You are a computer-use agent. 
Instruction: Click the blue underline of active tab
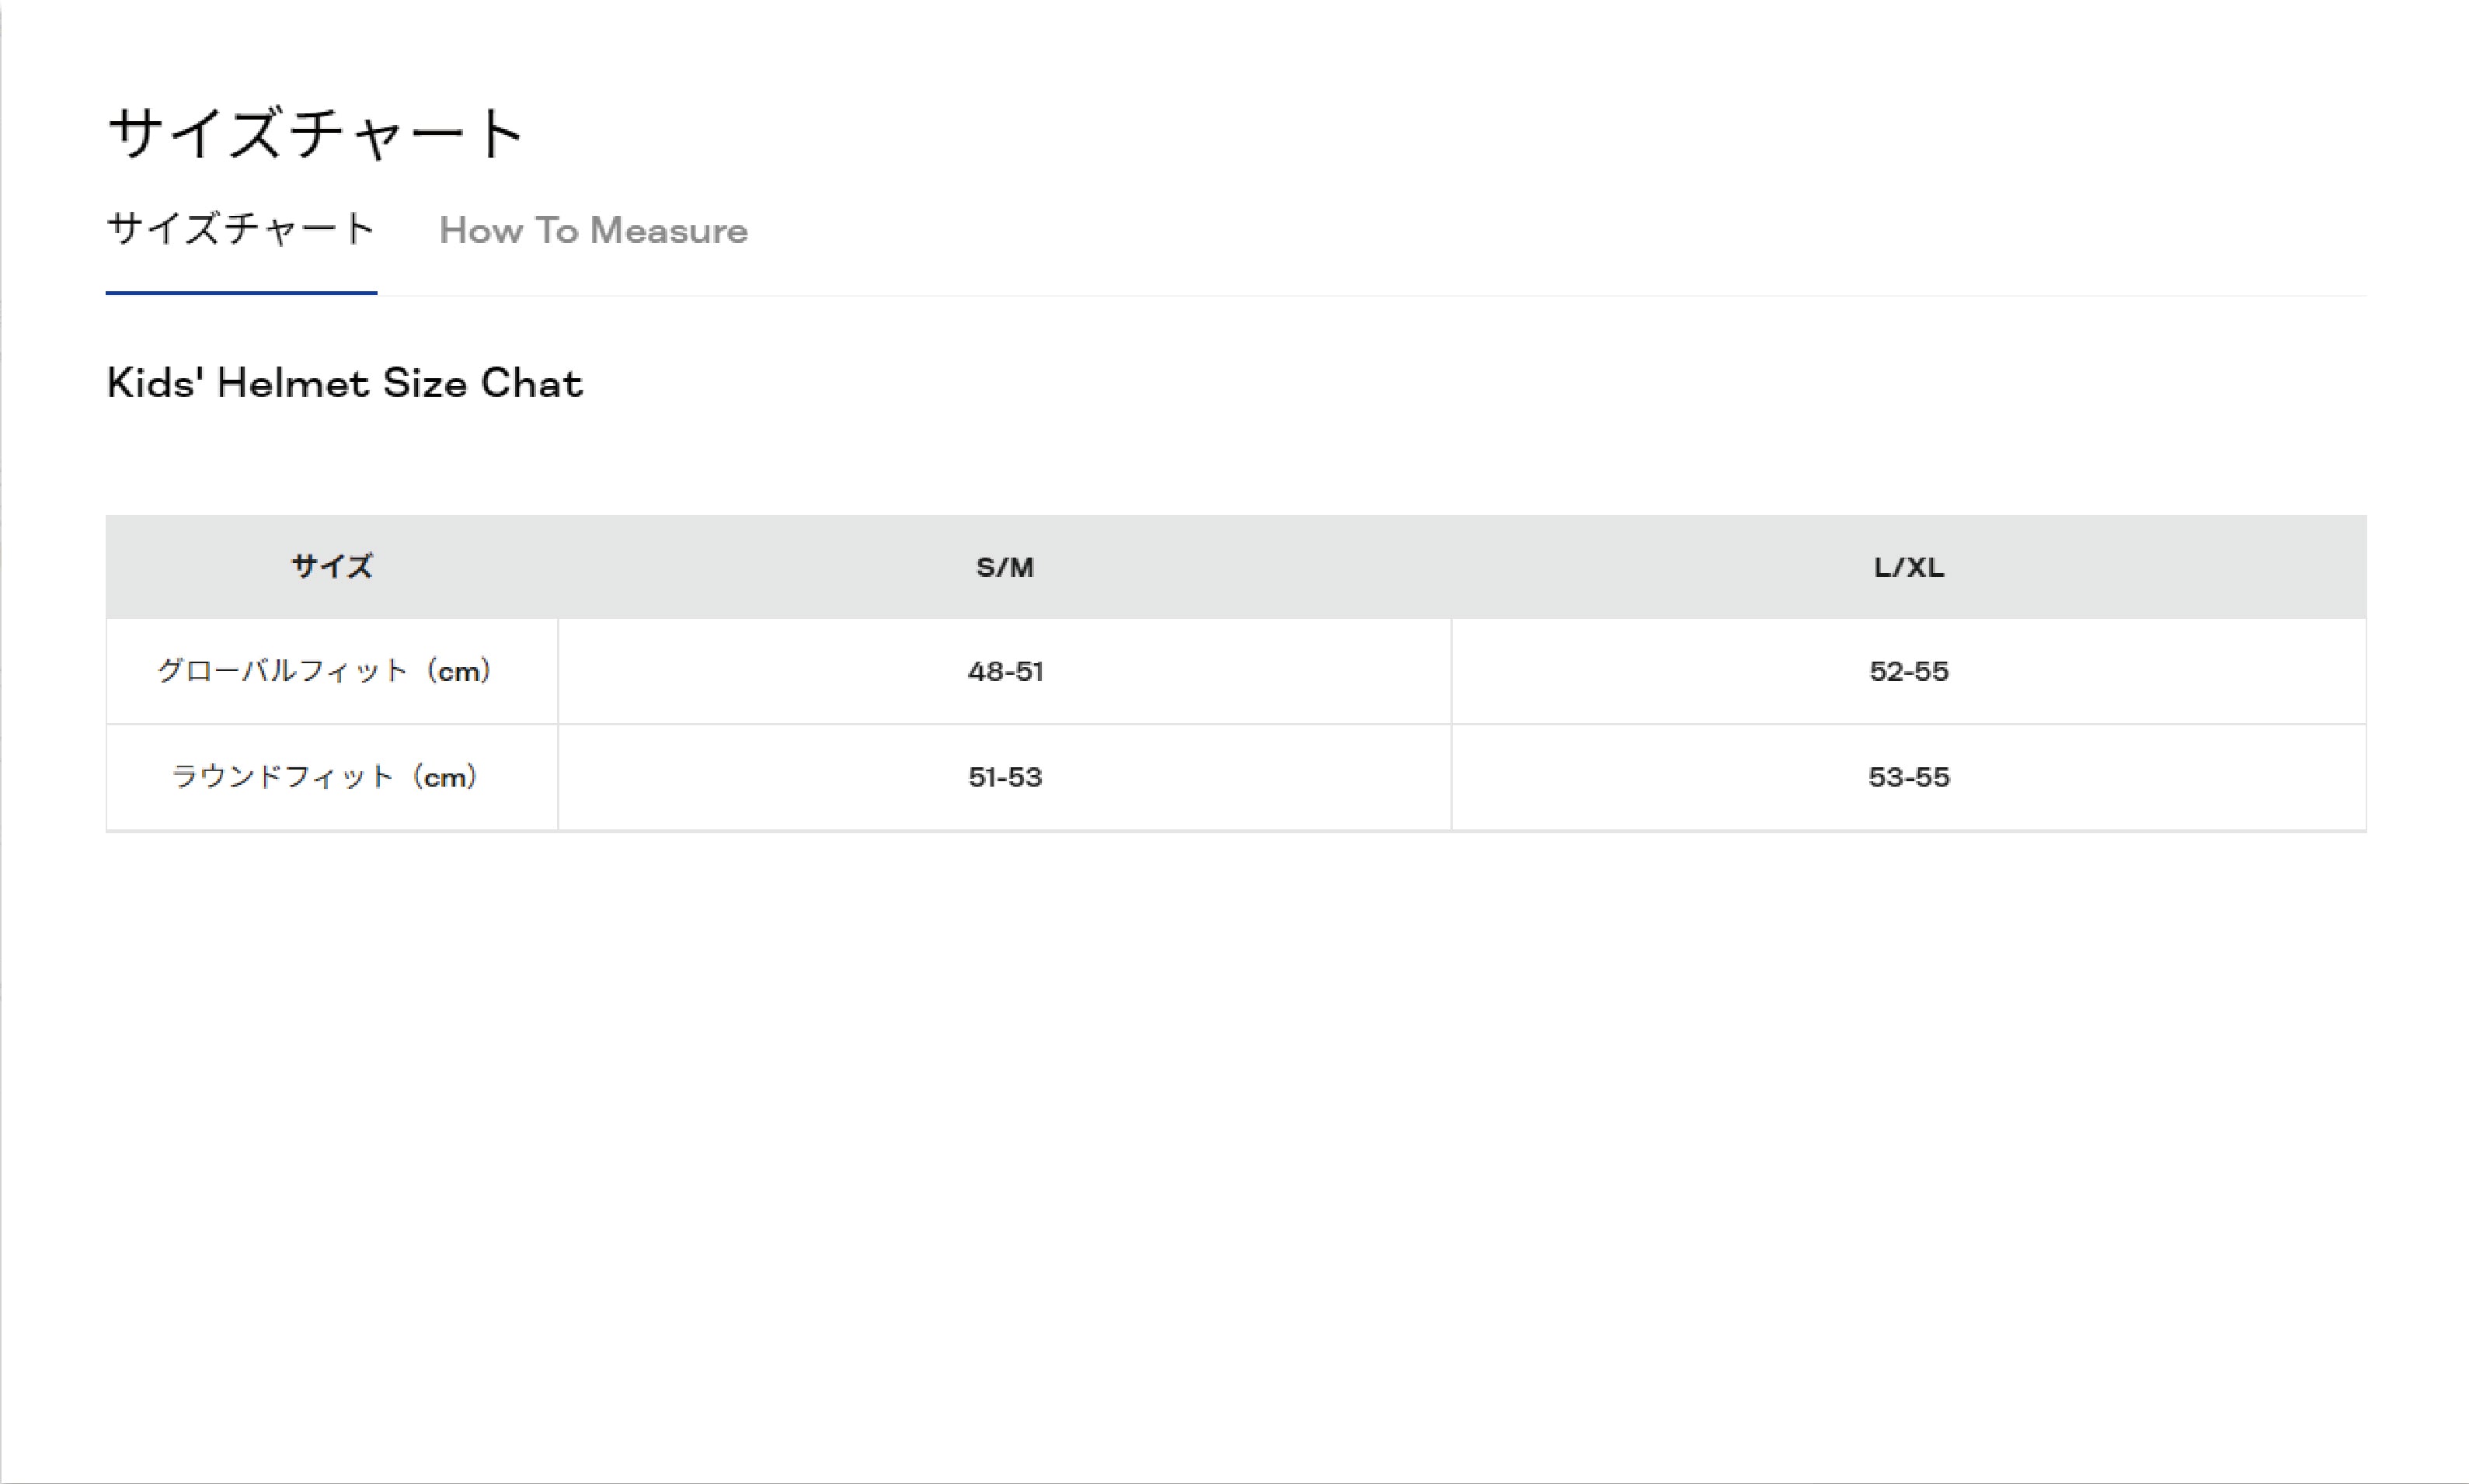241,293
